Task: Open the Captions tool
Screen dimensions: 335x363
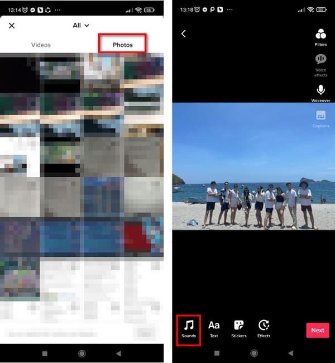Action: [x=320, y=119]
